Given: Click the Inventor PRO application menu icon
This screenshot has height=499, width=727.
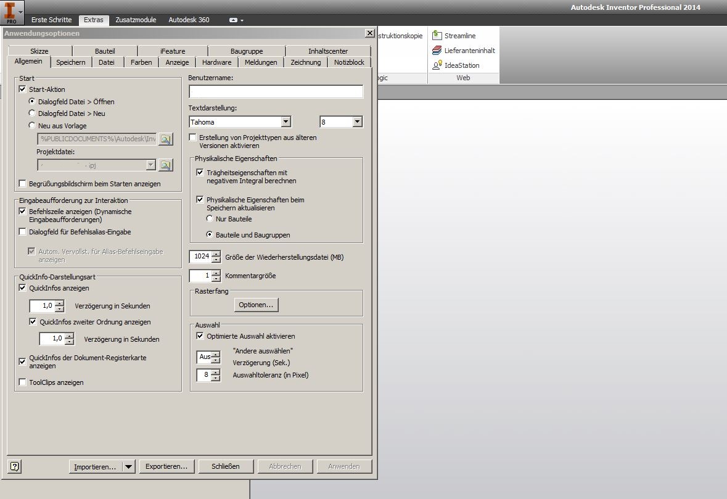Looking at the screenshot, I should [x=9, y=12].
